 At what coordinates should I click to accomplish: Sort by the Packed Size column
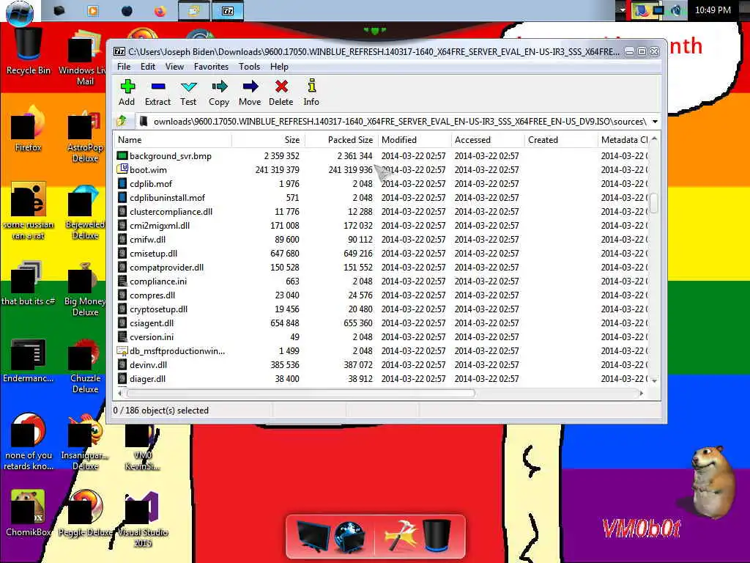point(341,140)
